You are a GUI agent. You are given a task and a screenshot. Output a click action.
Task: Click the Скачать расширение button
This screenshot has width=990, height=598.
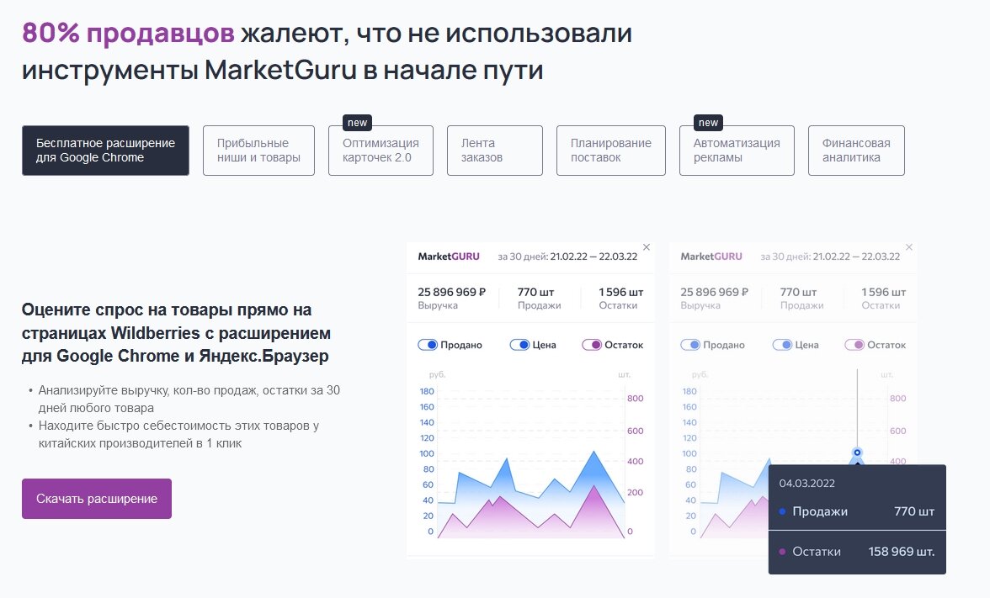(x=96, y=498)
